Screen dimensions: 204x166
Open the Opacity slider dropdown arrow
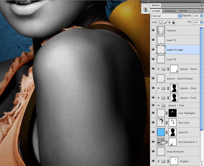click(201, 16)
